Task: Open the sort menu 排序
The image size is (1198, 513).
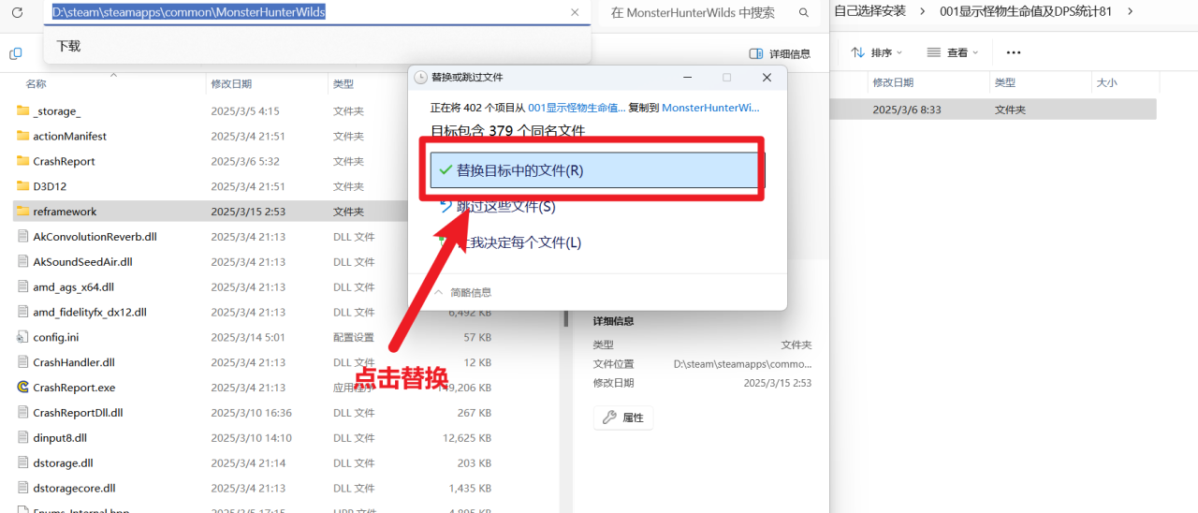Action: click(877, 52)
